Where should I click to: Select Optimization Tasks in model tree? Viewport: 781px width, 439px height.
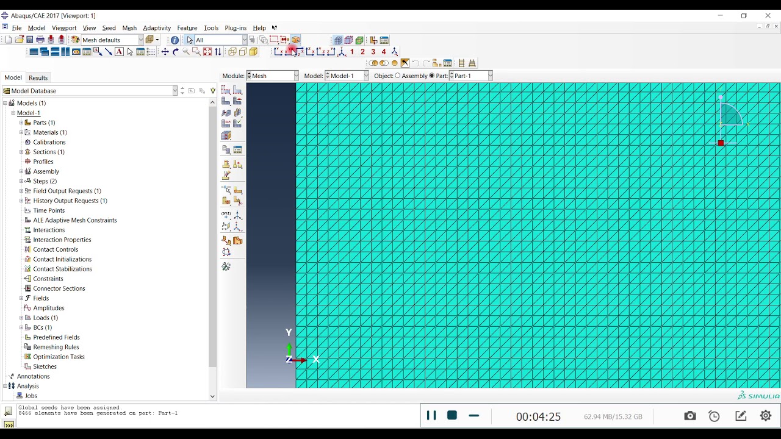pos(59,357)
